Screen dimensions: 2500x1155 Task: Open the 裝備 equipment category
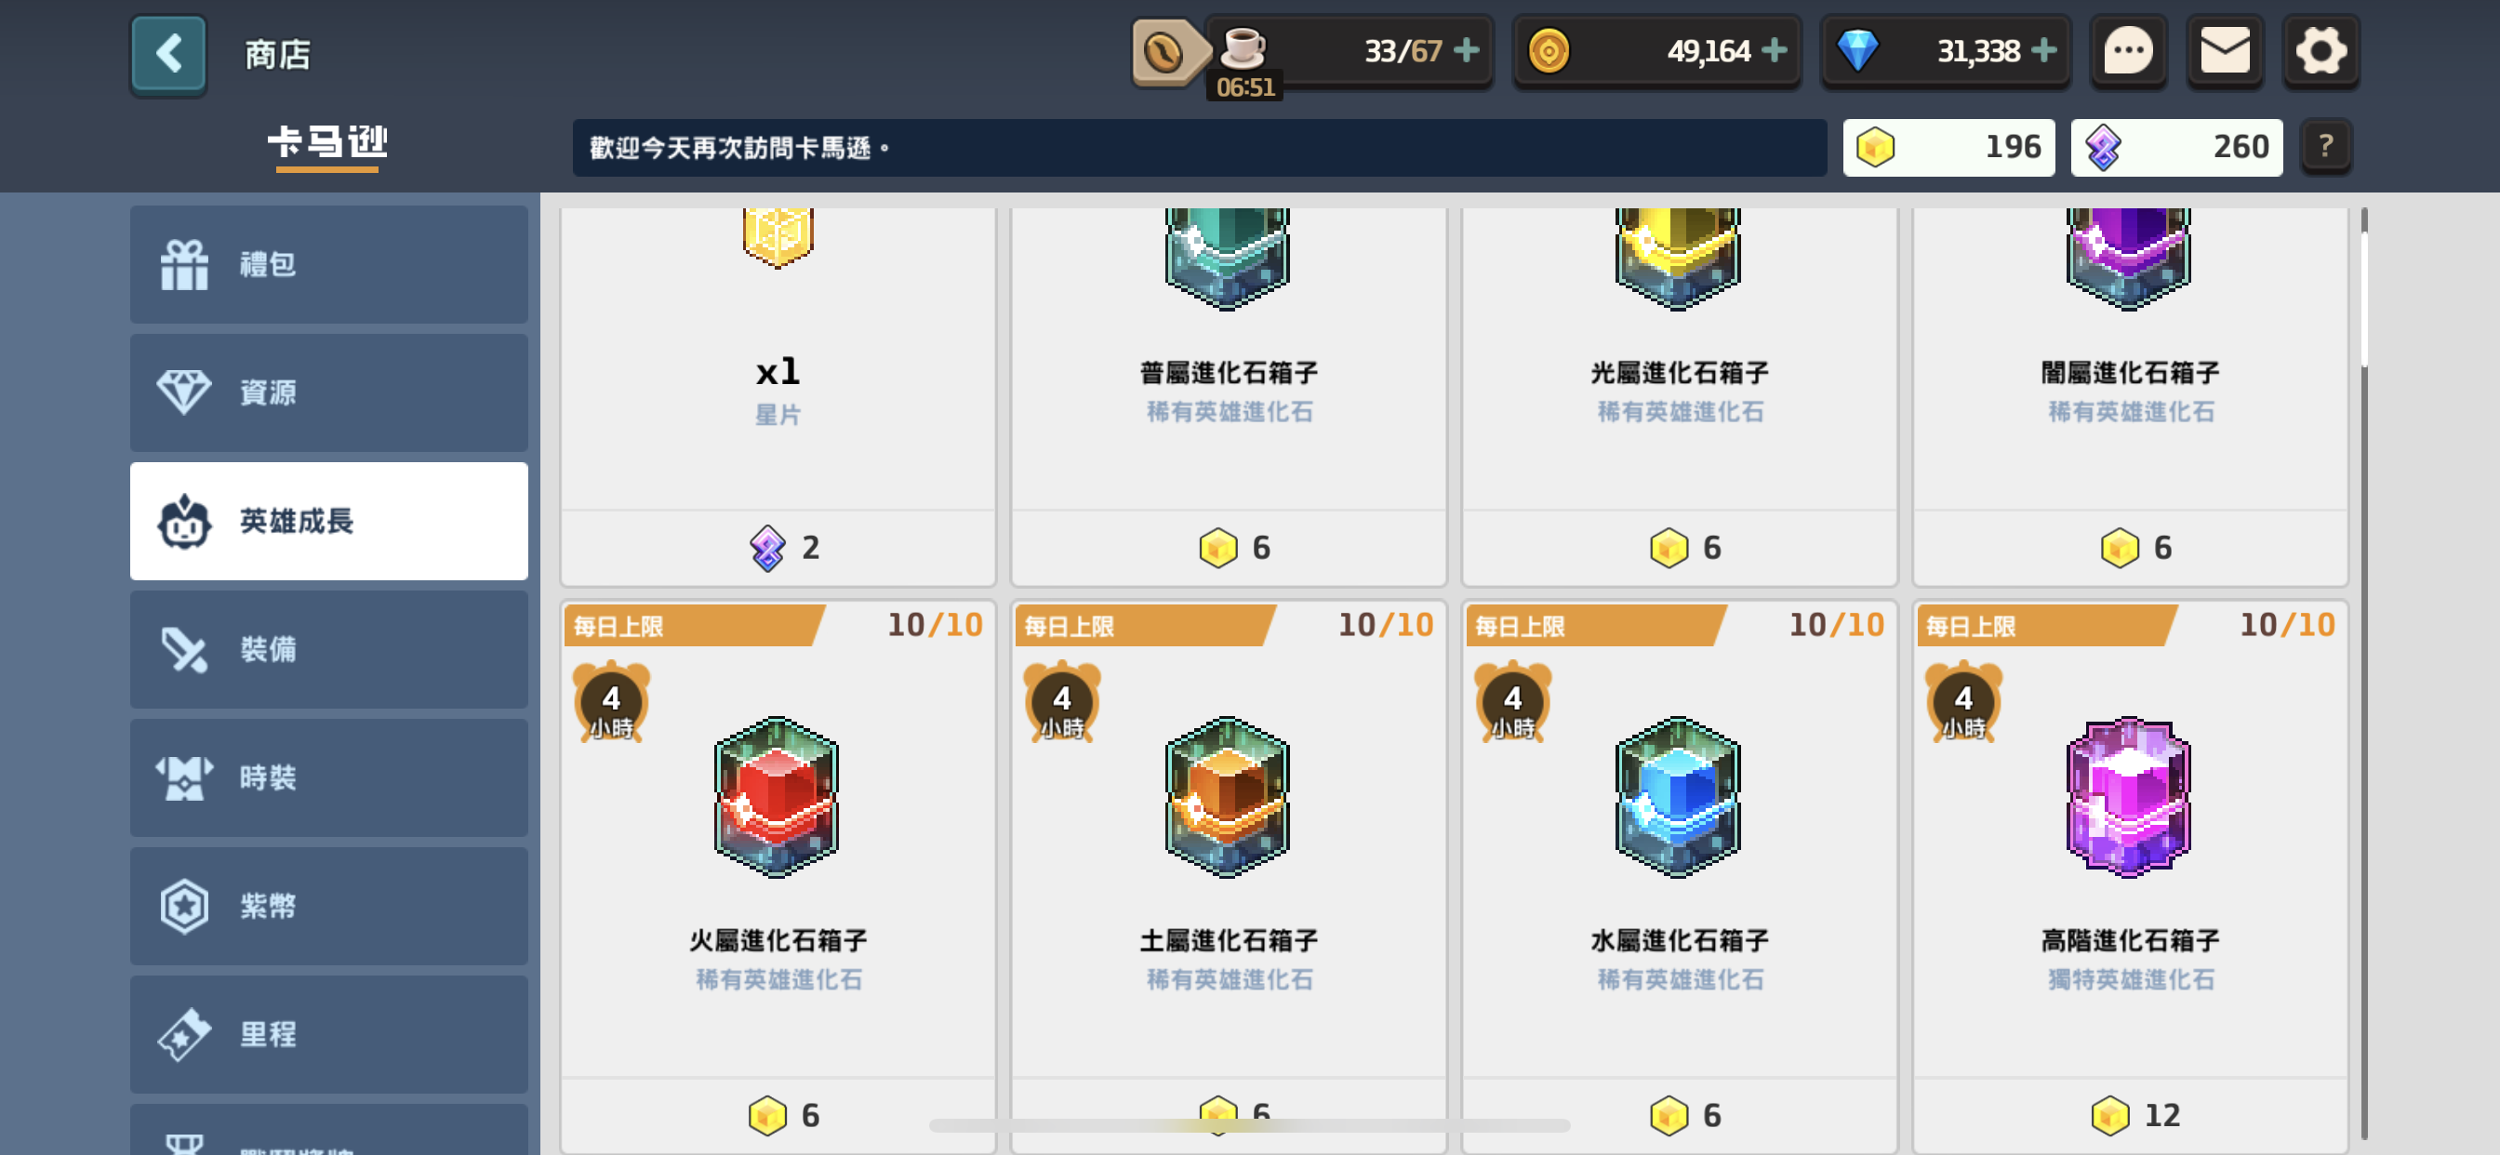coord(329,649)
